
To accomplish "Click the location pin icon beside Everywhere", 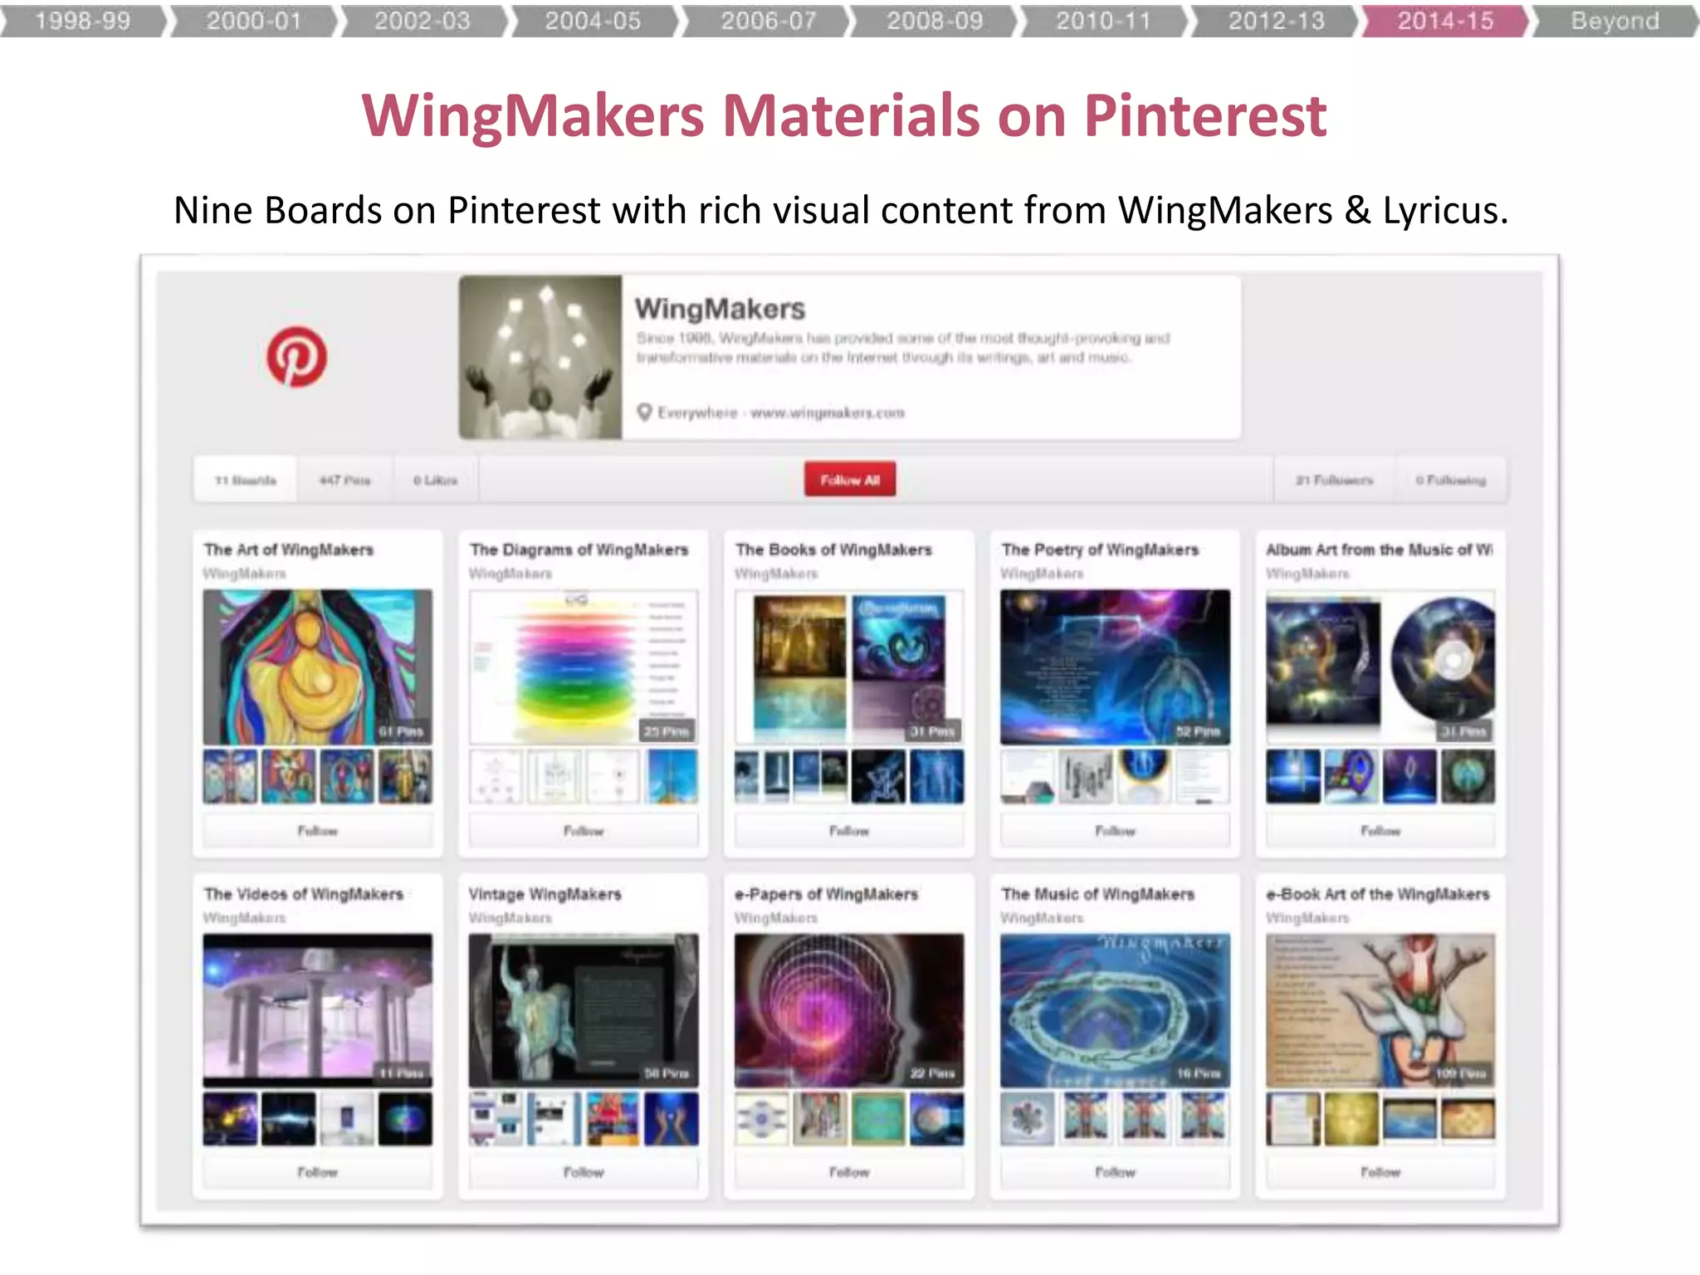I will [x=644, y=413].
